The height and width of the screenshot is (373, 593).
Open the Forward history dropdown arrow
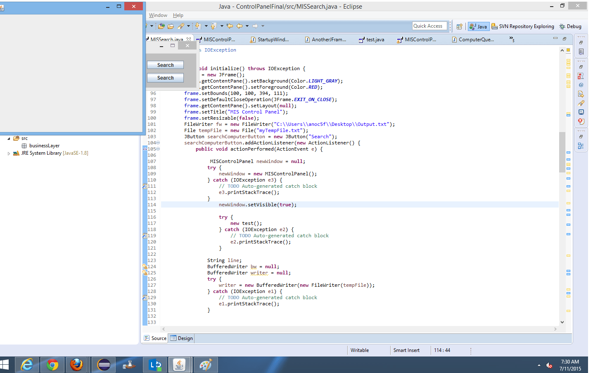point(263,26)
